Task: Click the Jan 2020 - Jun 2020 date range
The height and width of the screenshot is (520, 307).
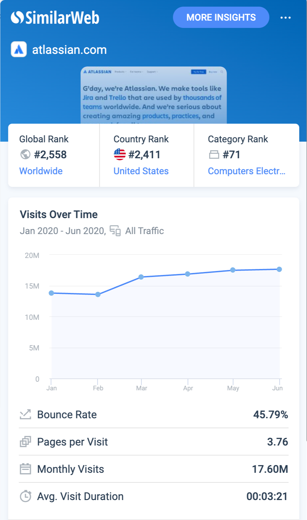Action: (x=63, y=231)
